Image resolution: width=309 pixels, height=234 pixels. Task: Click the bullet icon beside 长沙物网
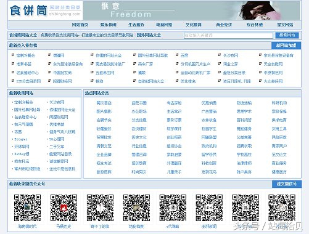(x=220, y=55)
